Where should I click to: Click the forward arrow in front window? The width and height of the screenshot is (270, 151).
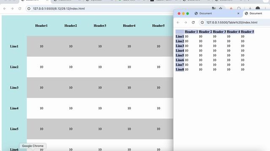tap(186, 22)
